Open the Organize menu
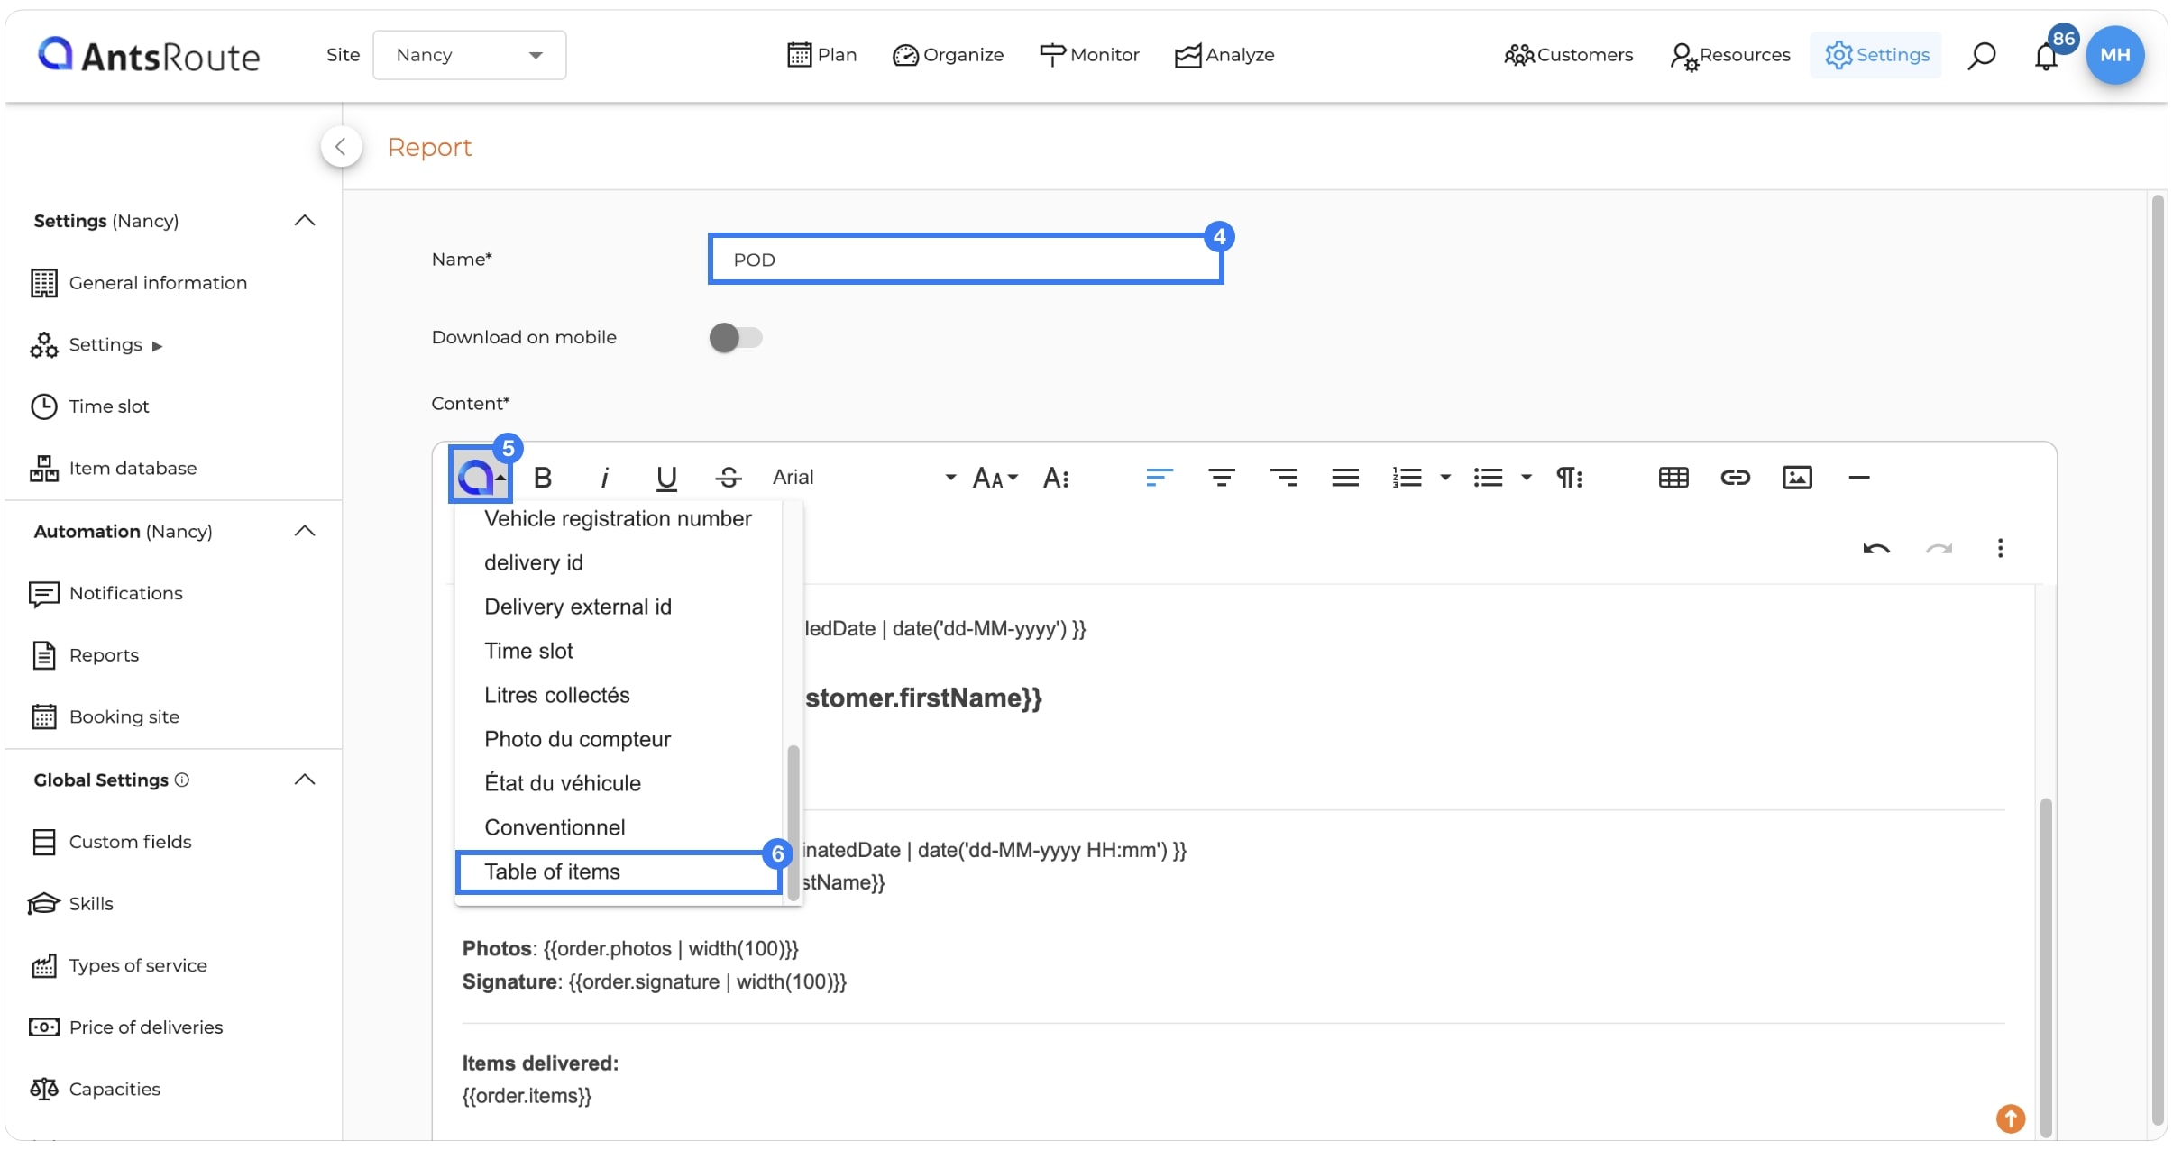This screenshot has width=2173, height=1150. pyautogui.click(x=948, y=55)
